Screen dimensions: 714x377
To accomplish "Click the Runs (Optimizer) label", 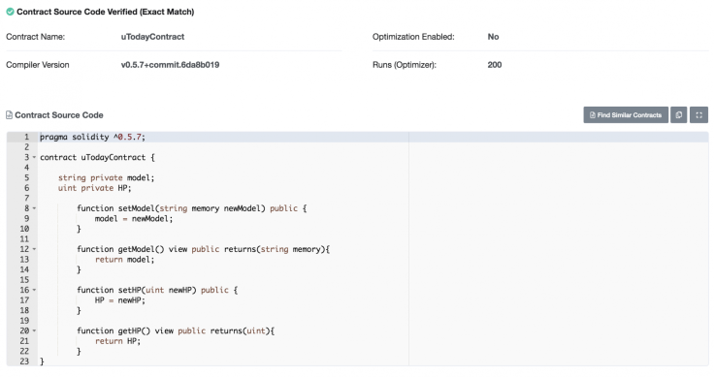I will pyautogui.click(x=405, y=65).
